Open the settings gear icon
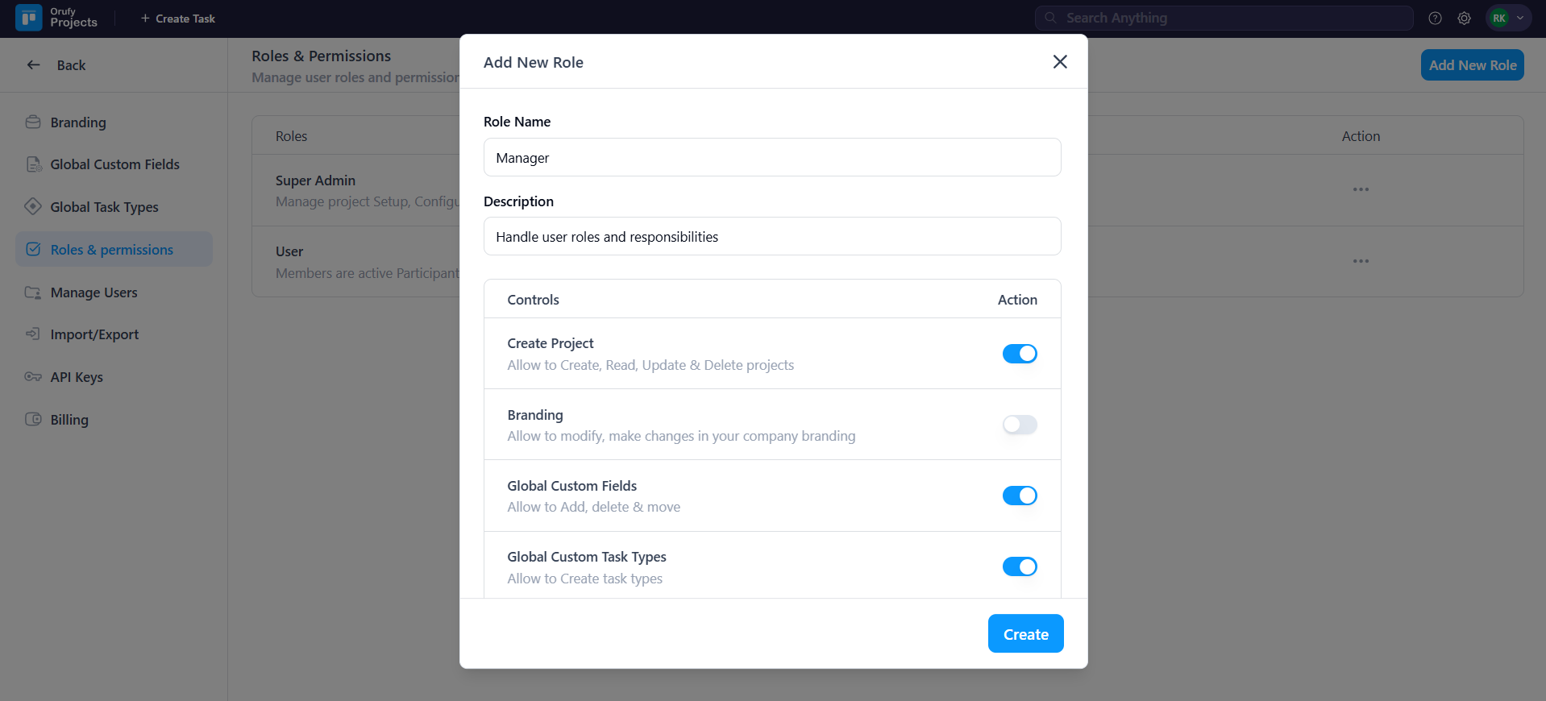Screen dimensions: 1546x701 pyautogui.click(x=1464, y=18)
